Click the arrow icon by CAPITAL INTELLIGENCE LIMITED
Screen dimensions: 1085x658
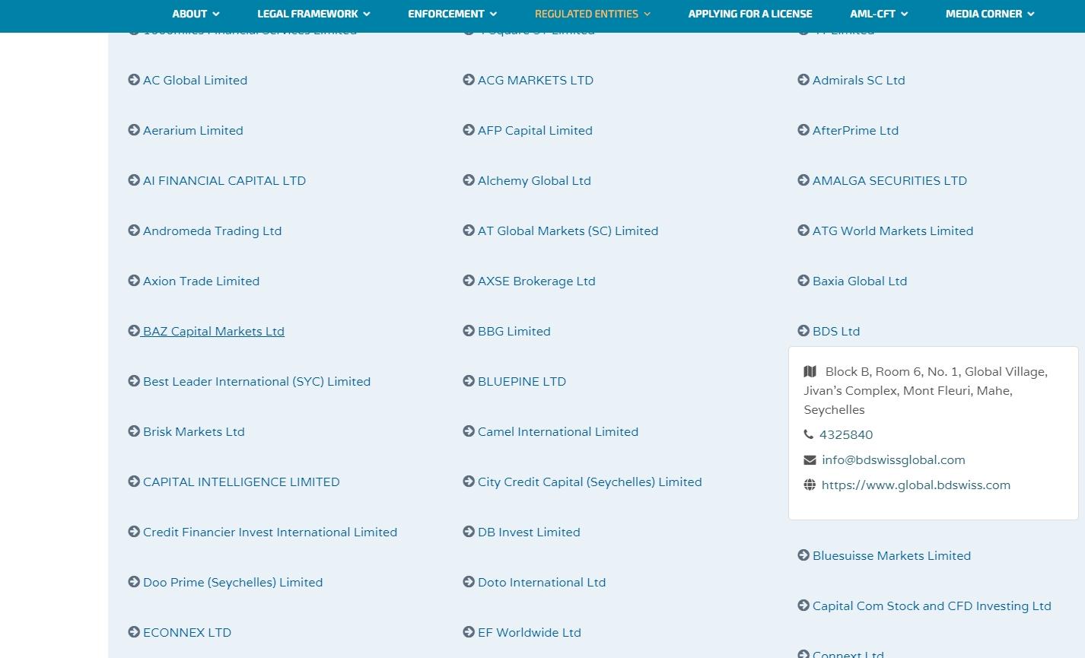[x=134, y=482]
